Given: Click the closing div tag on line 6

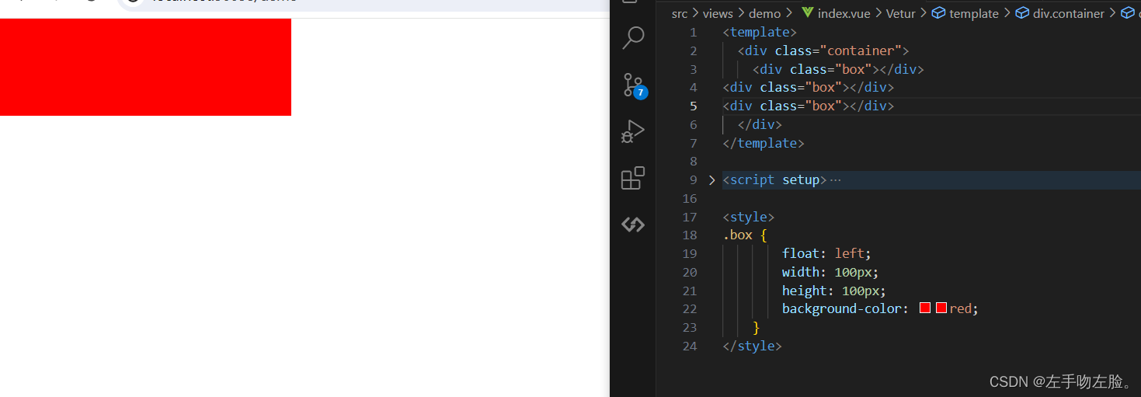Looking at the screenshot, I should [x=760, y=125].
